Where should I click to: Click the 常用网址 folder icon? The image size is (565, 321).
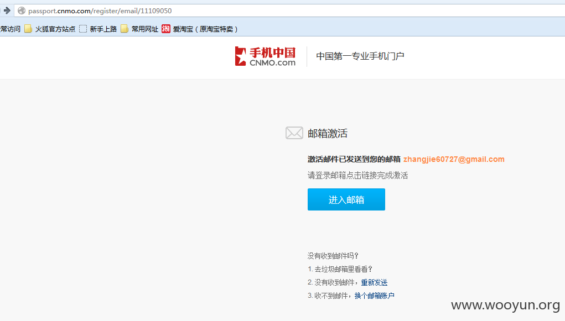click(125, 29)
